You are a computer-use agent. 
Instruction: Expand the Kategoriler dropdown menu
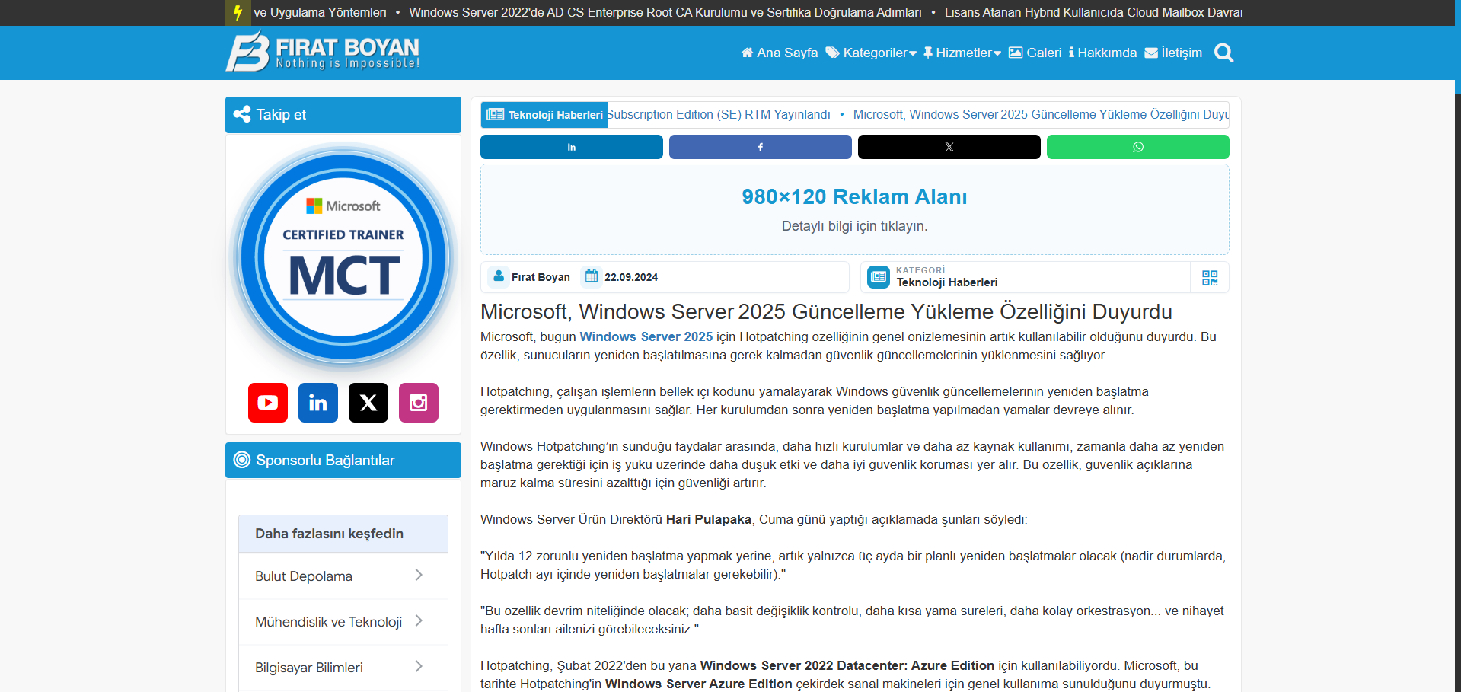[x=871, y=53]
